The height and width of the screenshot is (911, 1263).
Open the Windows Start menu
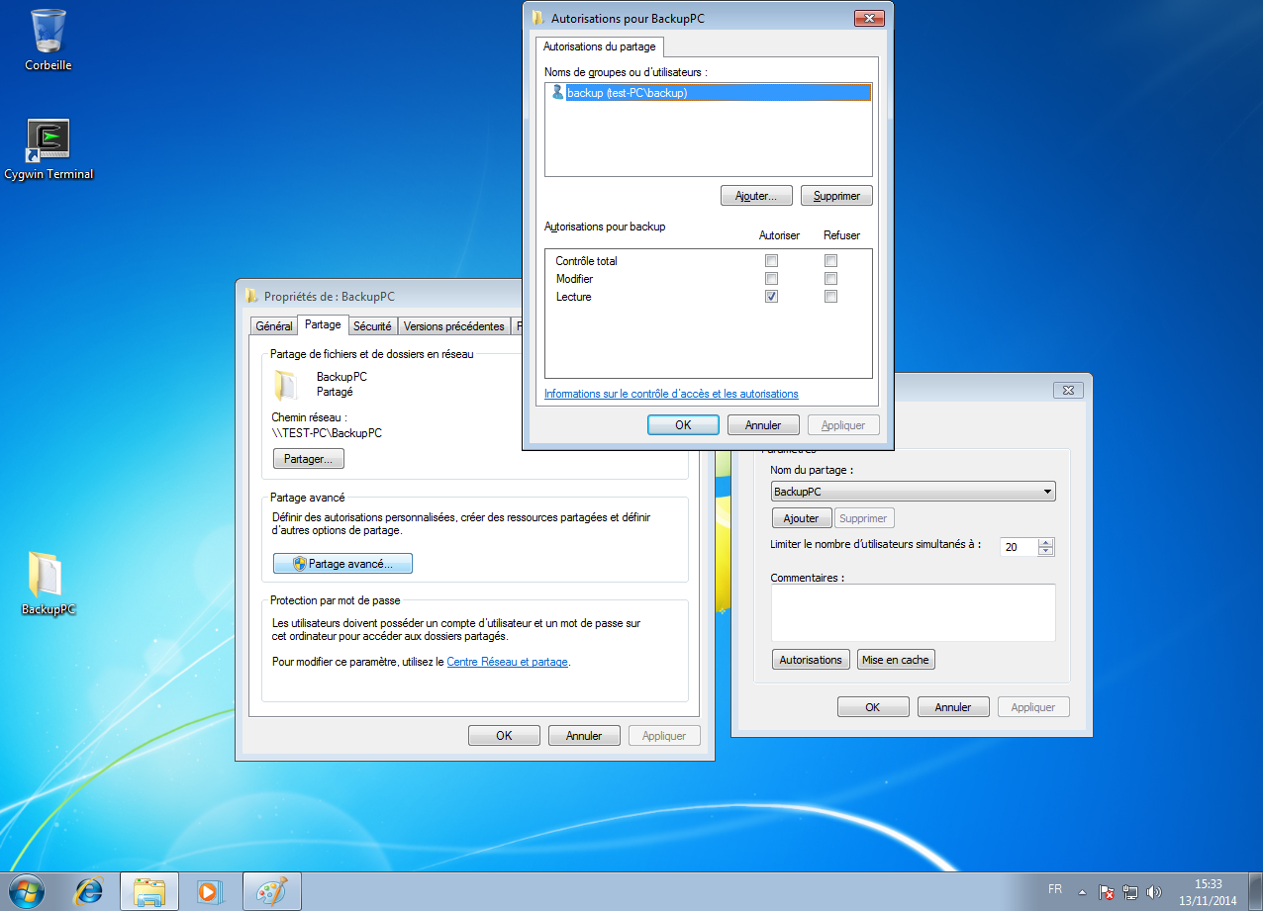coord(27,890)
